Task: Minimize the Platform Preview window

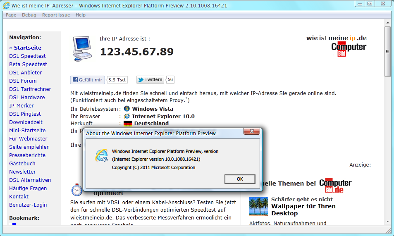Action: (x=360, y=4)
